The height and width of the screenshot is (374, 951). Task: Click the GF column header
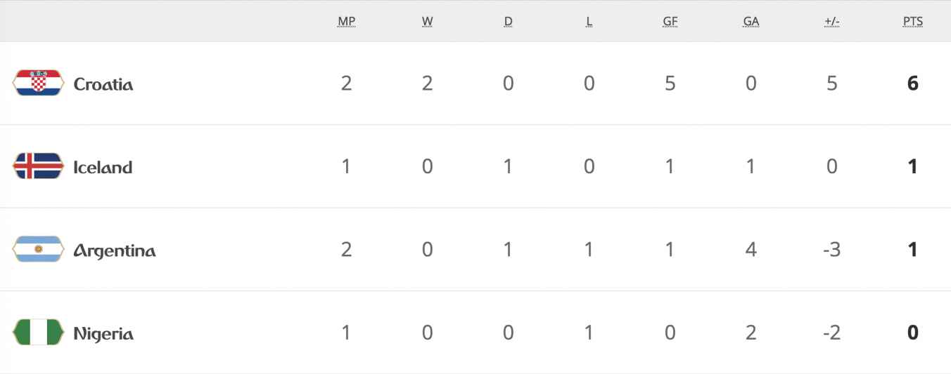[x=670, y=22]
